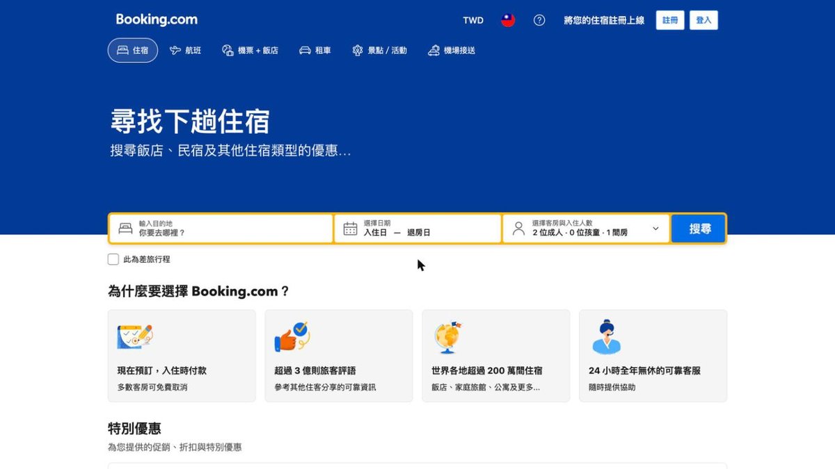The width and height of the screenshot is (835, 469).
Task: Open the language flag selector
Action: coord(508,20)
